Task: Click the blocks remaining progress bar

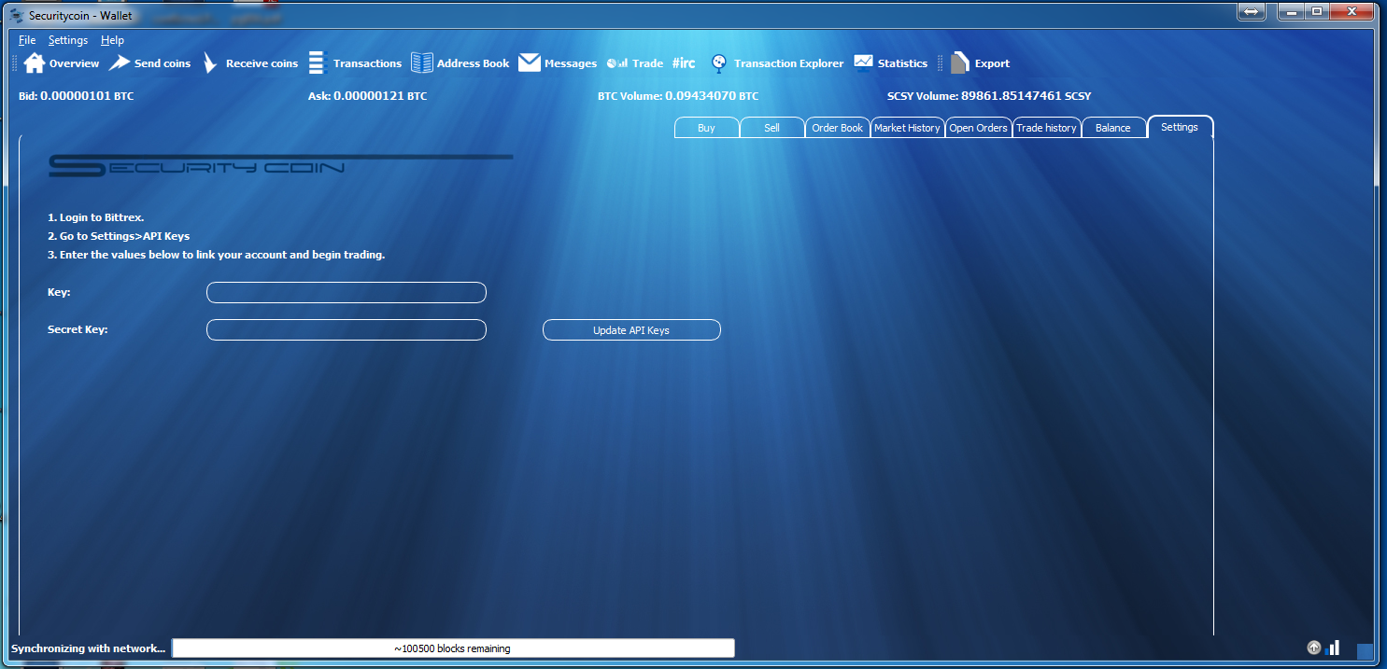Action: (453, 648)
